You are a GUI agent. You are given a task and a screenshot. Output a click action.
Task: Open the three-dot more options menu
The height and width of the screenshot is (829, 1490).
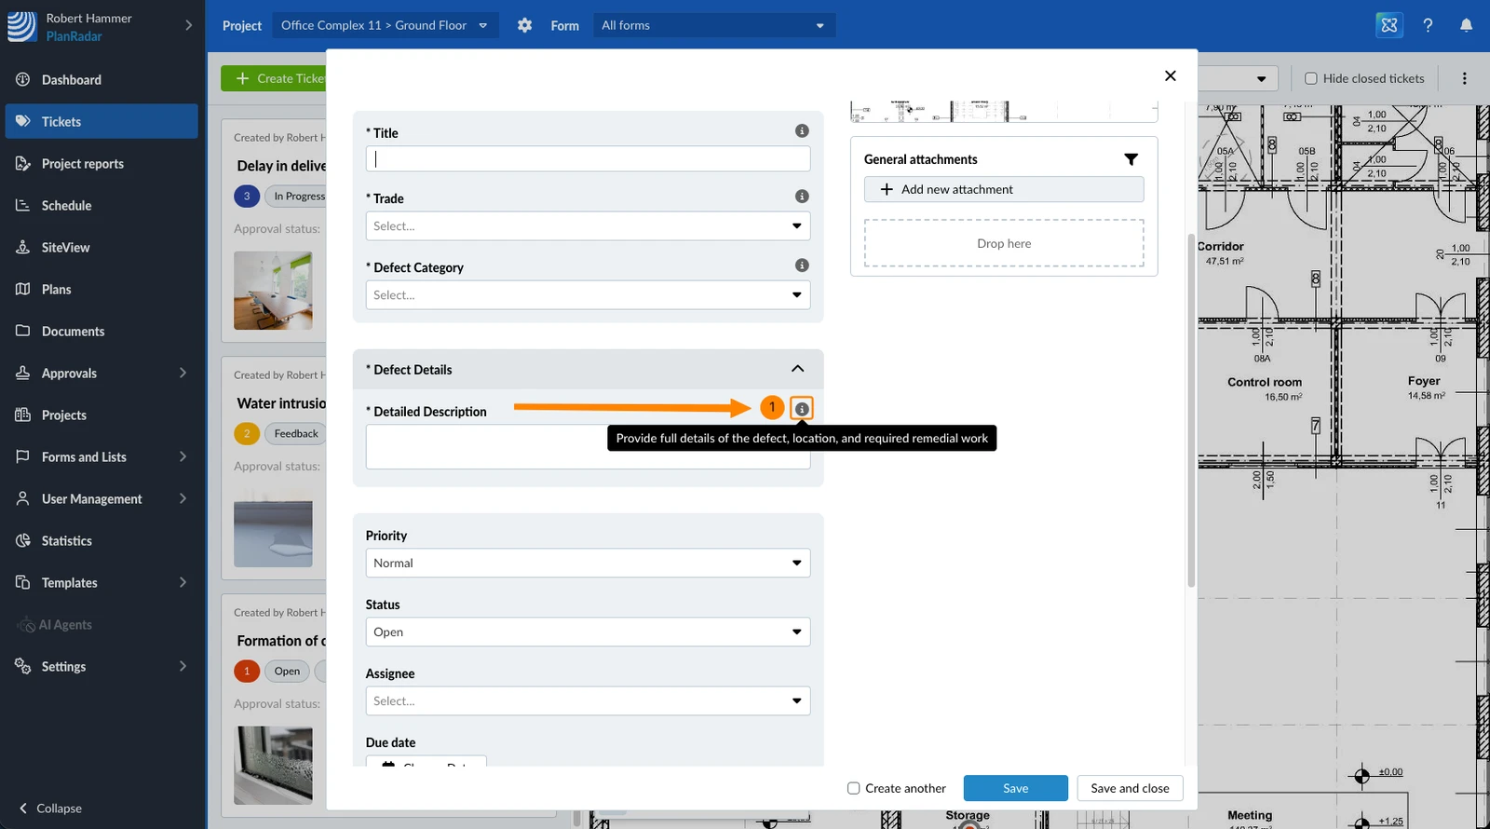pos(1464,78)
